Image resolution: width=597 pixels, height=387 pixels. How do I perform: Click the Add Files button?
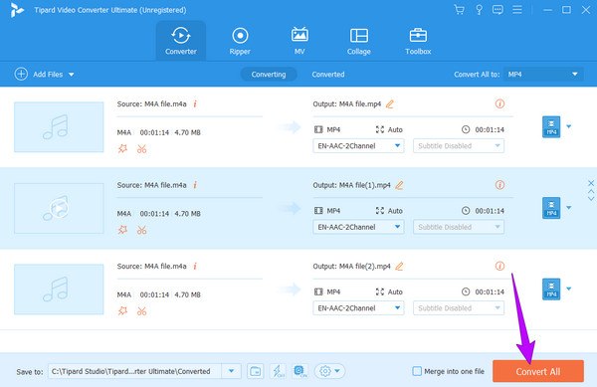pyautogui.click(x=44, y=75)
